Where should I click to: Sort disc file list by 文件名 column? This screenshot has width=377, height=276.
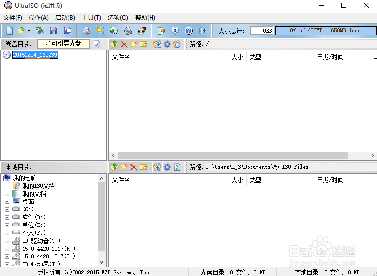click(158, 57)
